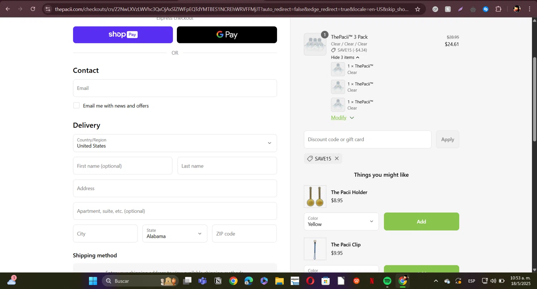Collapse the 'Hide 3 items' list
Screen dimensions: 537x289
[x=345, y=57]
